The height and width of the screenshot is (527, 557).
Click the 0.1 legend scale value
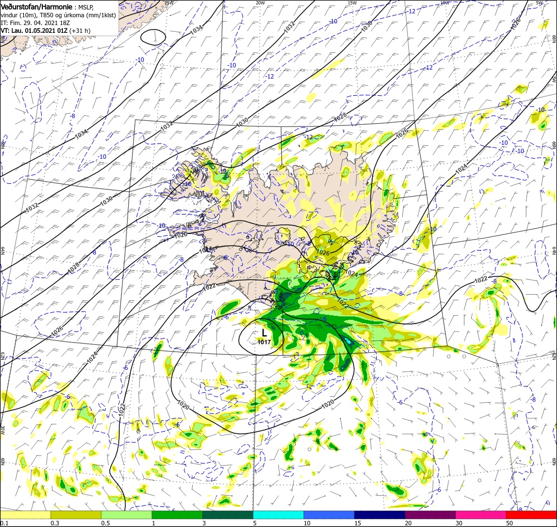click(x=4, y=523)
